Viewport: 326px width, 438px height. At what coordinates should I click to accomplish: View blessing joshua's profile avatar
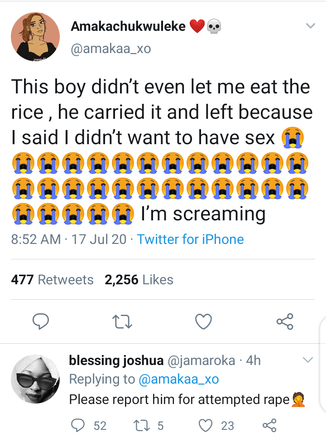point(35,379)
